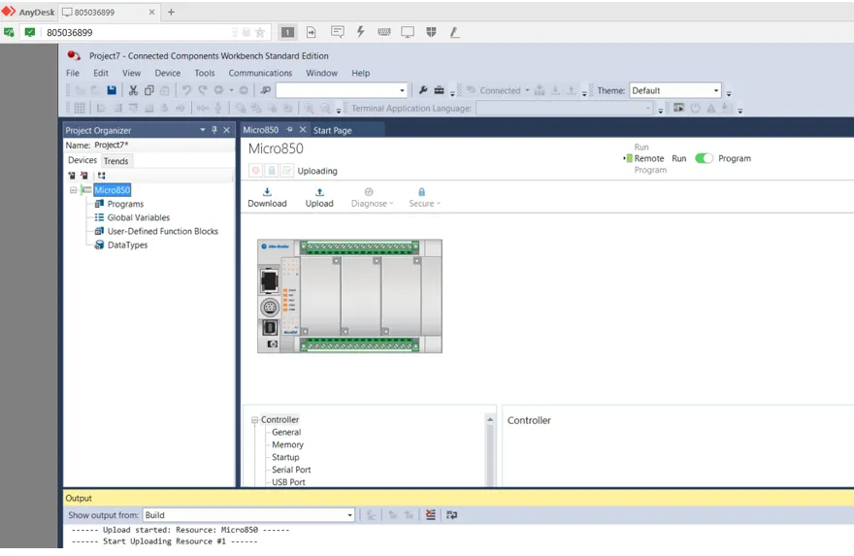The width and height of the screenshot is (854, 556).
Task: Toggle the Run/Program mode switch
Action: 704,158
